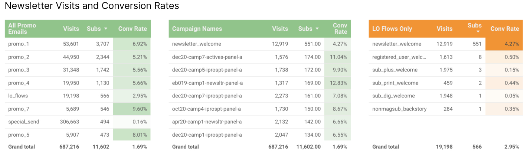Select the eb019-camp1-newsltr-panel-a campaign row

click(207, 83)
